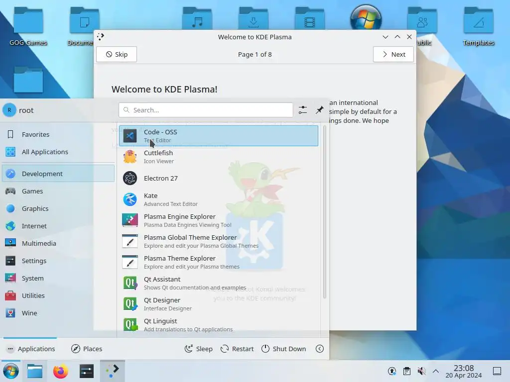This screenshot has width=510, height=382.
Task: Launch Plasma Engine Explorer
Action: [x=218, y=220]
